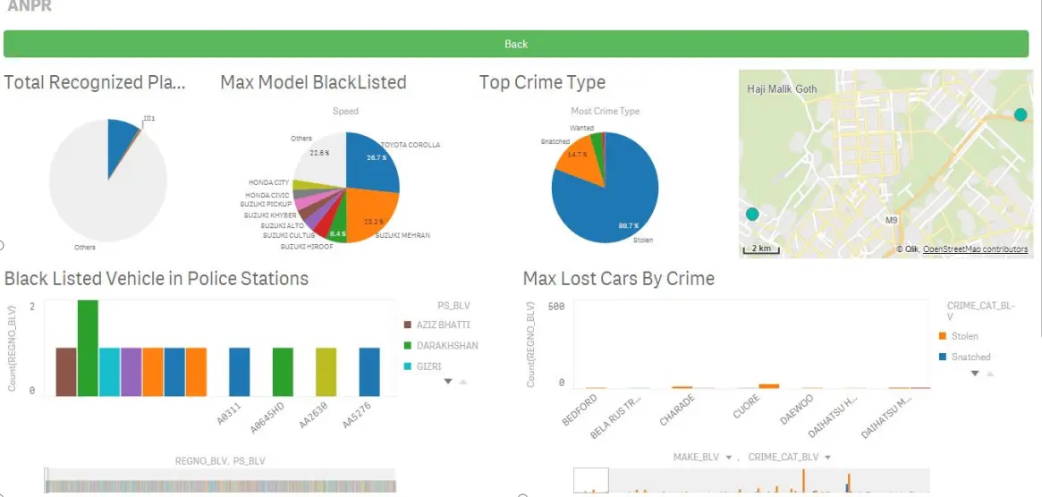Expand the MAKE_BLV dimension dropdown
Image resolution: width=1042 pixels, height=497 pixels.
(x=730, y=458)
